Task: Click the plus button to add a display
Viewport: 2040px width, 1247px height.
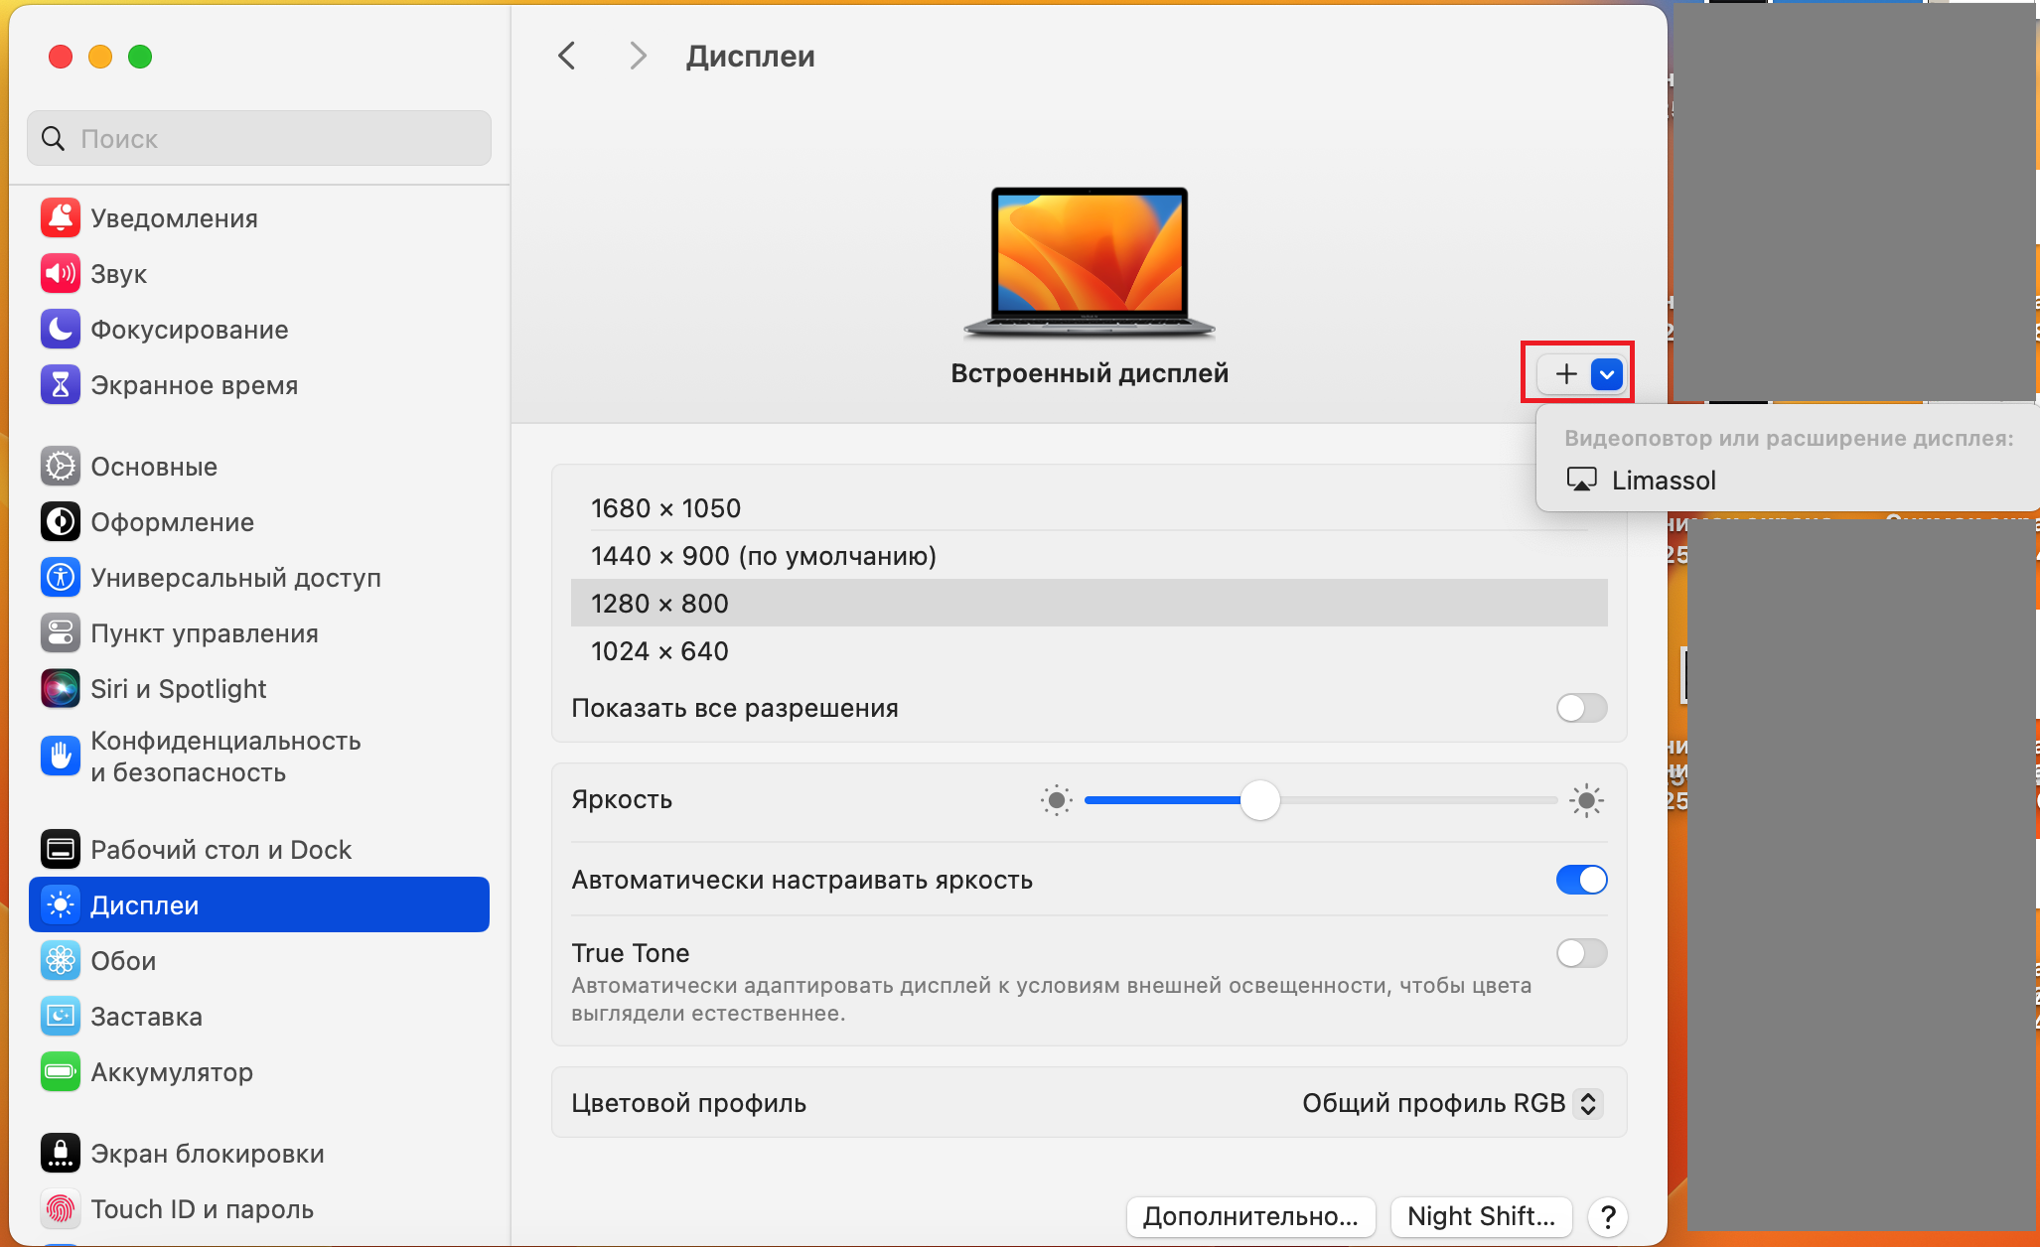Action: tap(1566, 374)
